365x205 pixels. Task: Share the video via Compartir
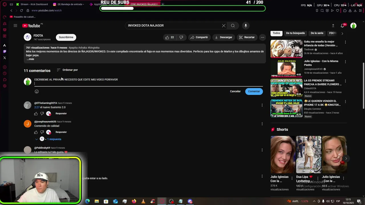pyautogui.click(x=199, y=37)
